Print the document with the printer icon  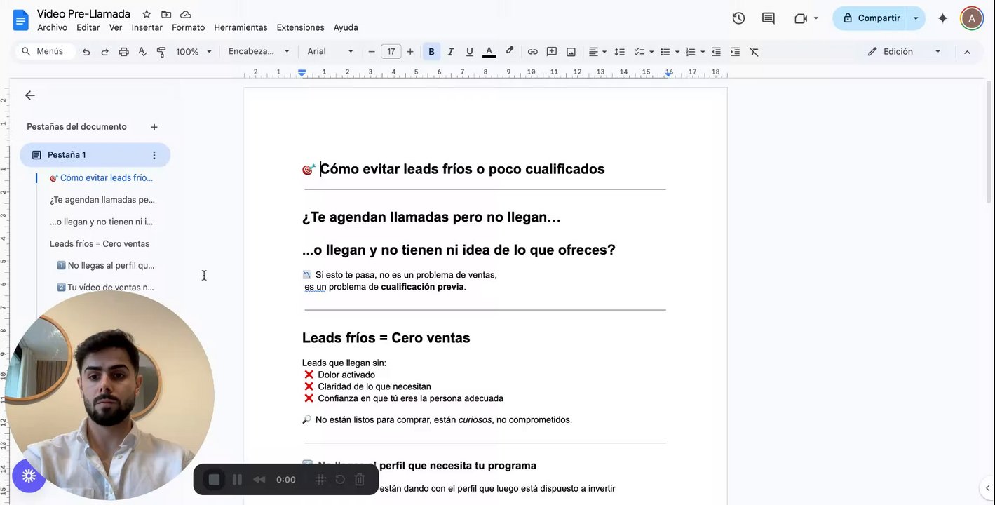124,52
